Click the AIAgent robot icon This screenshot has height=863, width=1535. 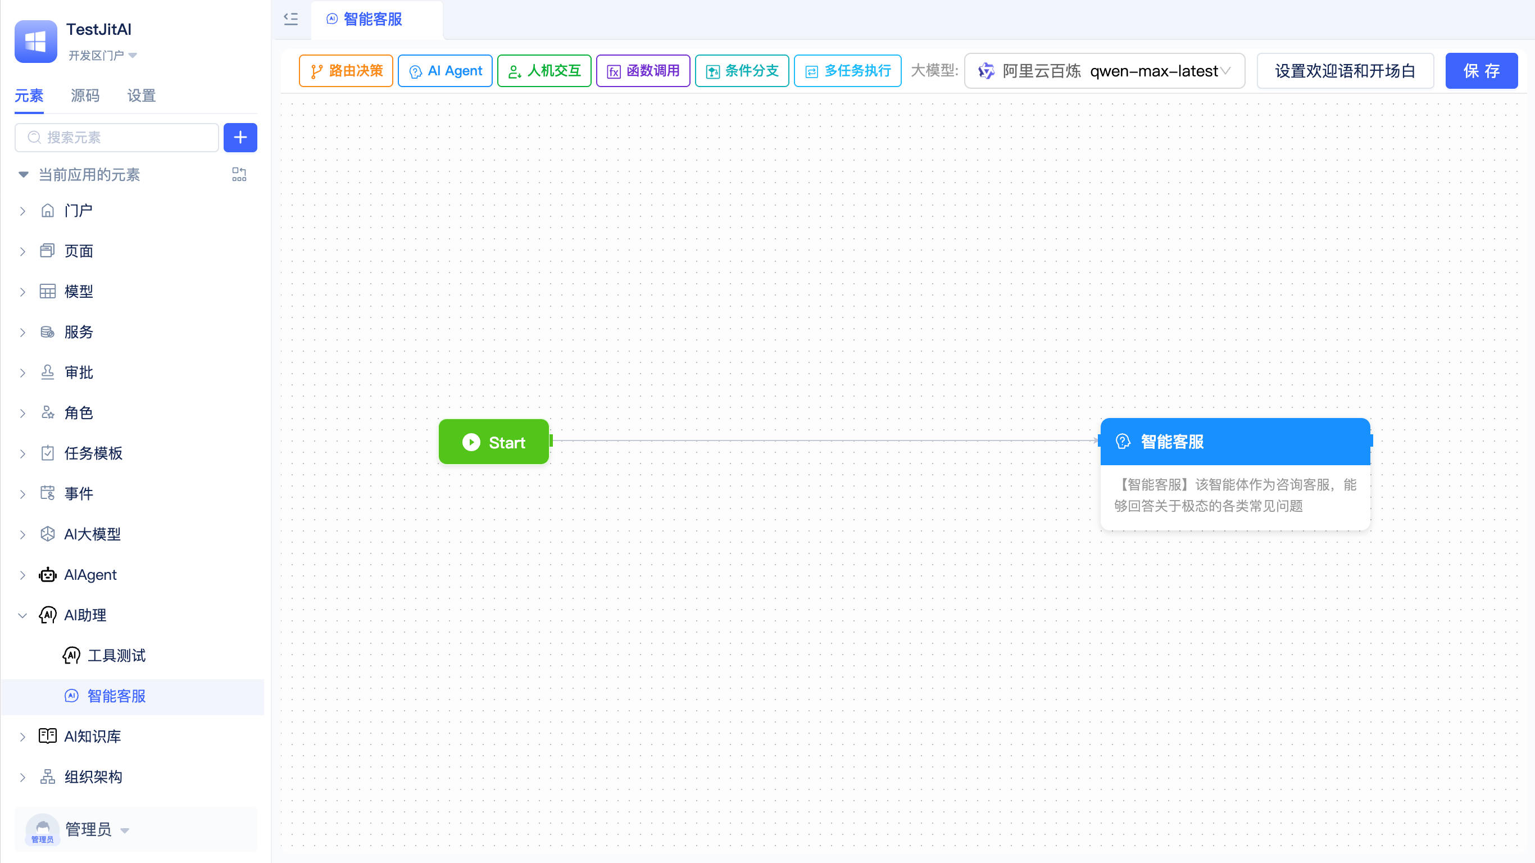[48, 575]
